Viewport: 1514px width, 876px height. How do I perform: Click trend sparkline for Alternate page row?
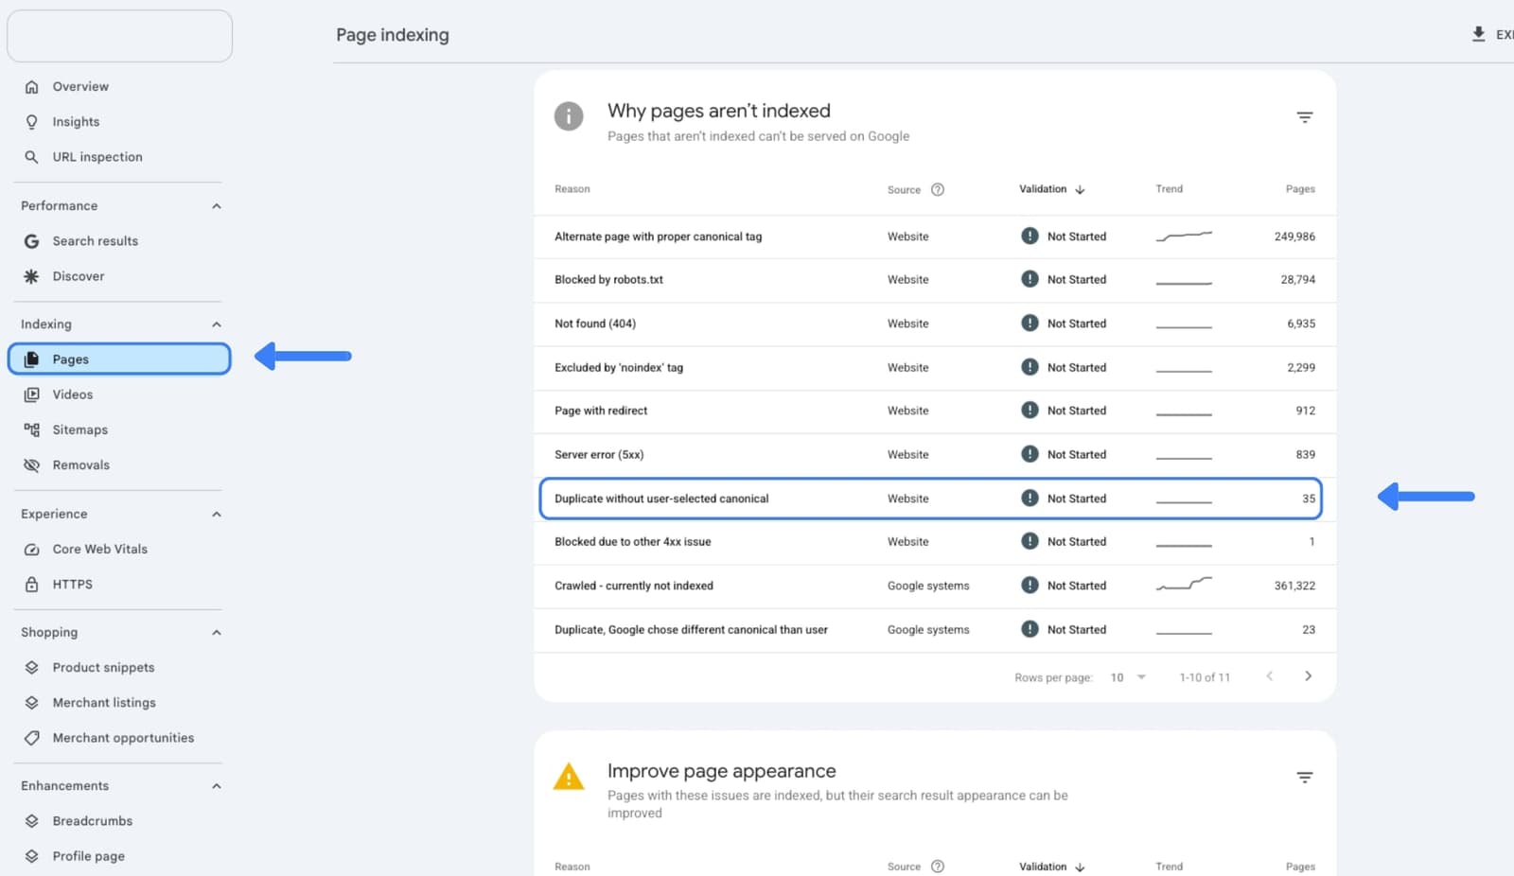click(x=1184, y=236)
